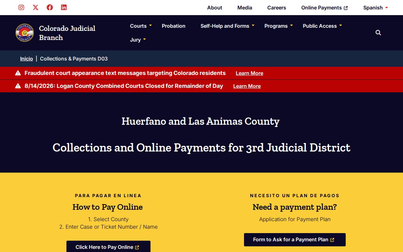
Task: Open the Instagram social icon
Action: pyautogui.click(x=21, y=7)
